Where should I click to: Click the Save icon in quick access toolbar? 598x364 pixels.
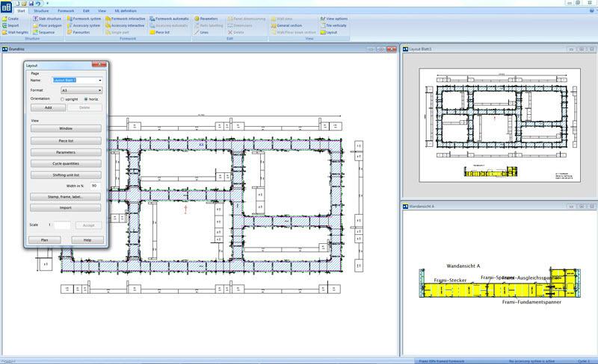[31, 4]
